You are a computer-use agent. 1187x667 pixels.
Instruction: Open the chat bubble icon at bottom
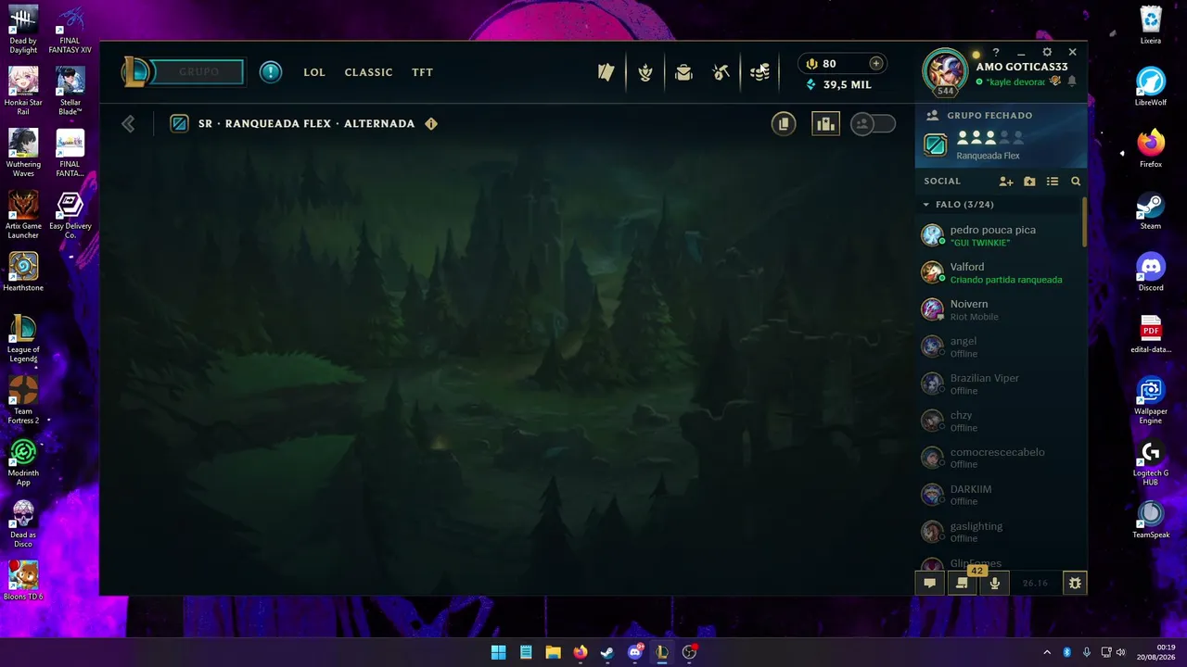929,584
